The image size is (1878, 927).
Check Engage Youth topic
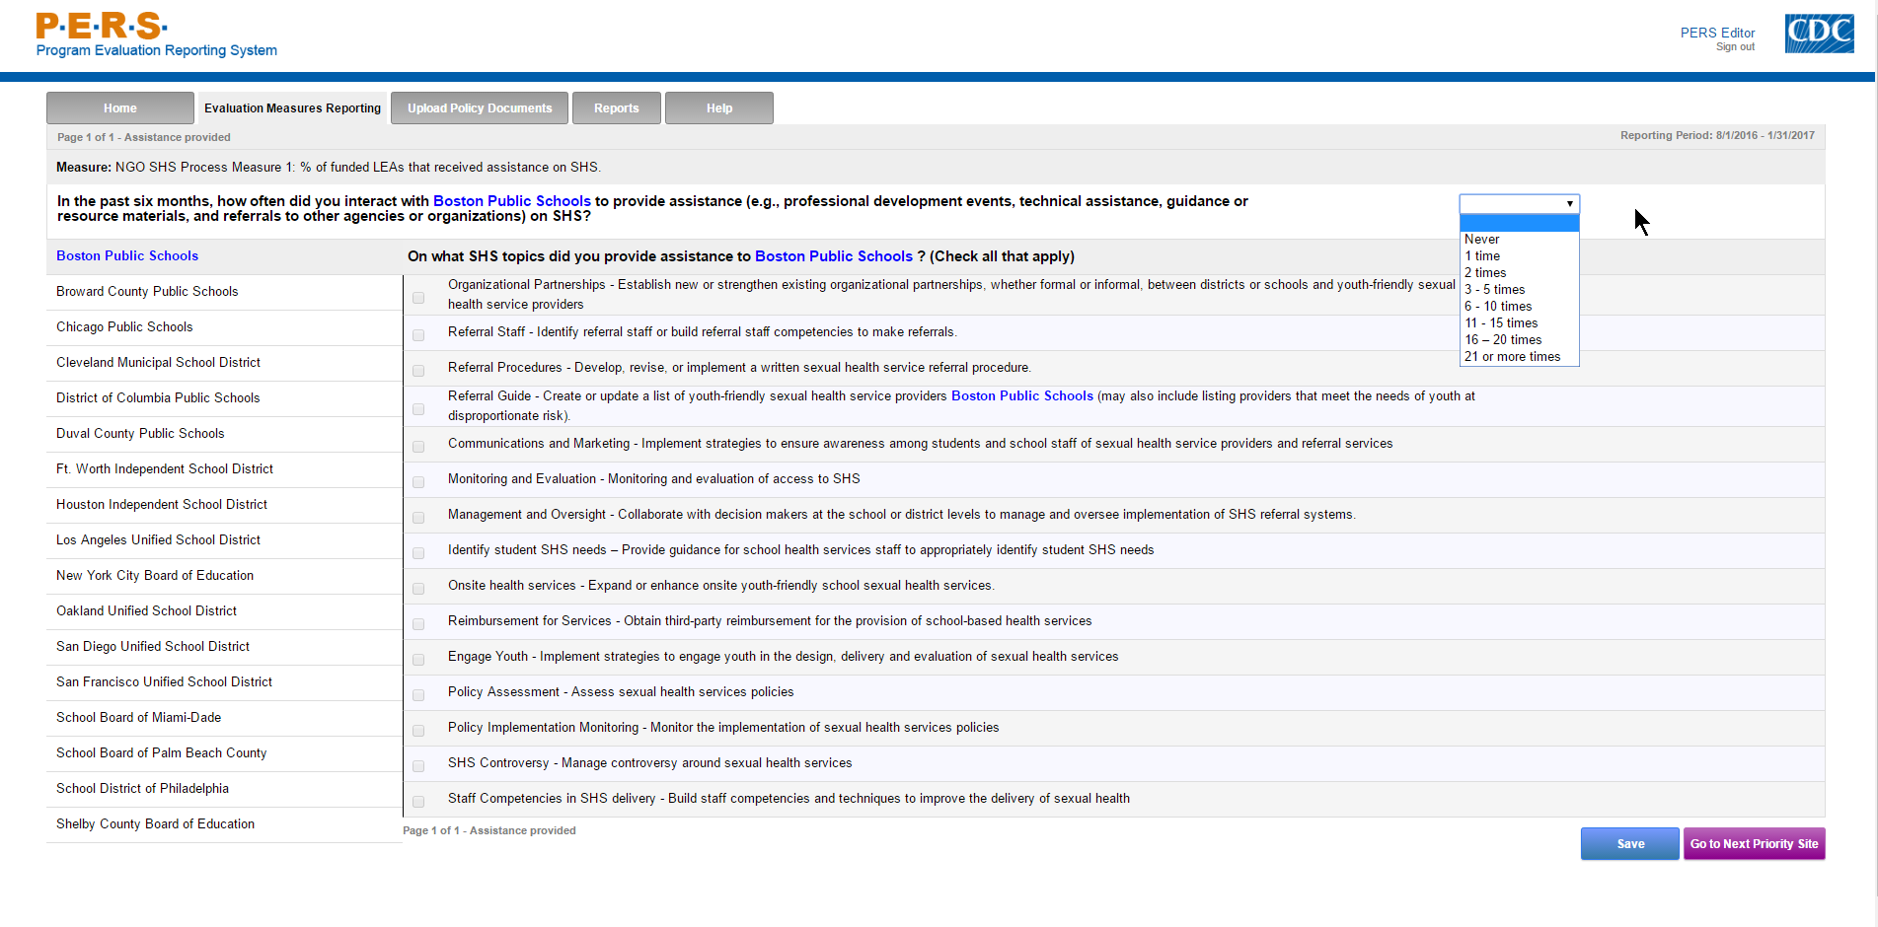(418, 660)
